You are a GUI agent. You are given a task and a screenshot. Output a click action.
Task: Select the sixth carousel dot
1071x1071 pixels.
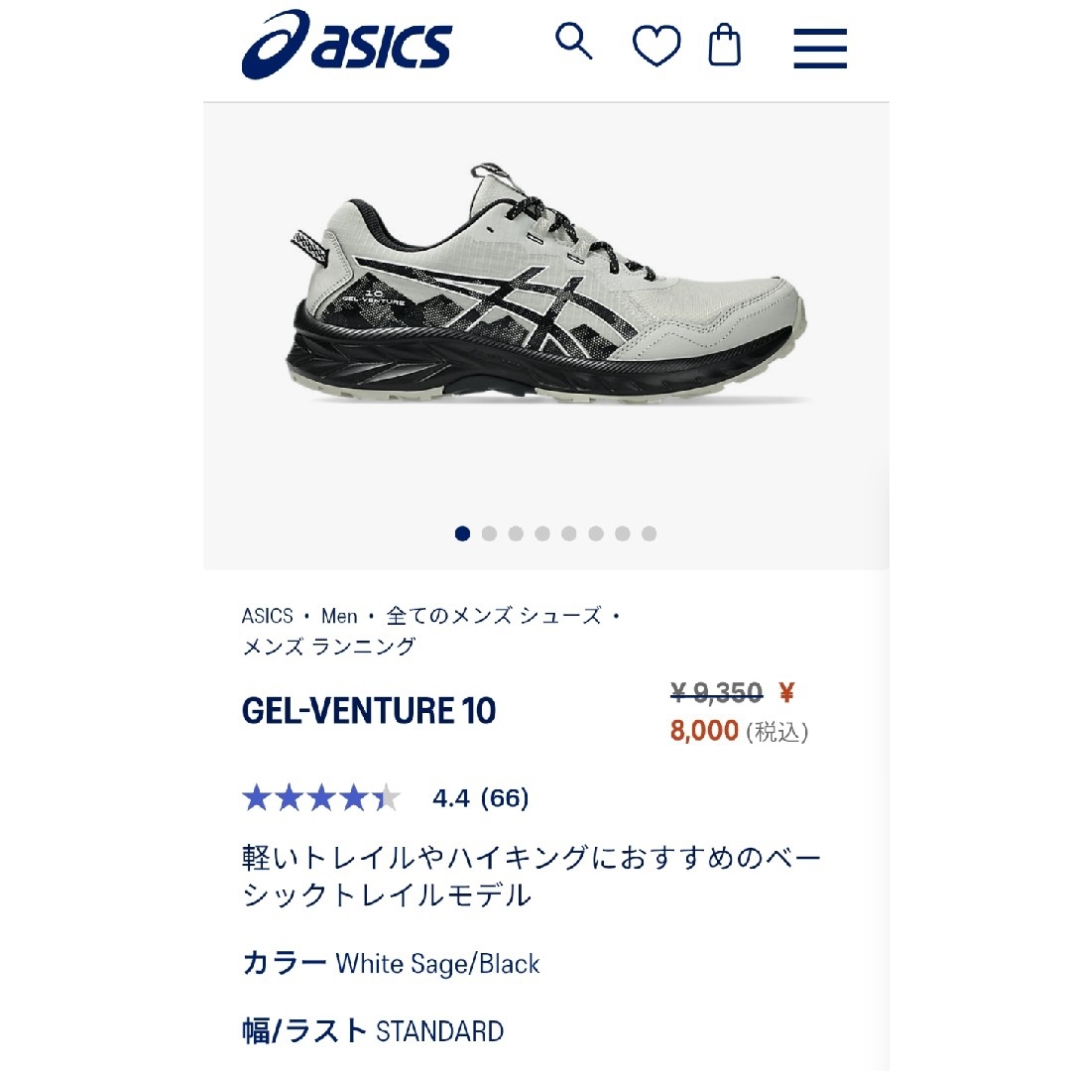(x=596, y=534)
